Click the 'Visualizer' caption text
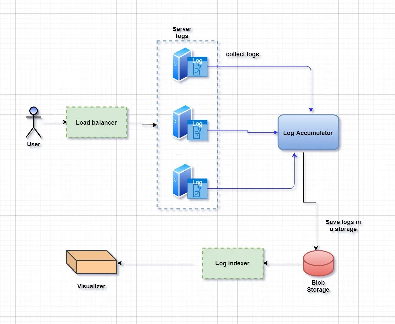Screen dimensions: 395x324 pyautogui.click(x=91, y=286)
